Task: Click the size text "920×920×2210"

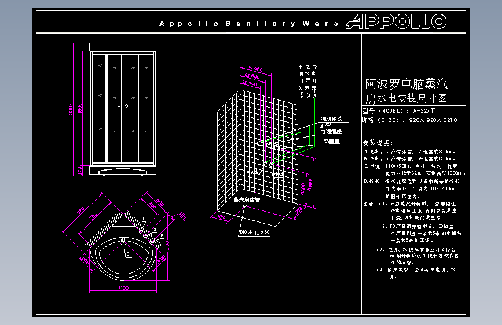Action: (x=433, y=120)
